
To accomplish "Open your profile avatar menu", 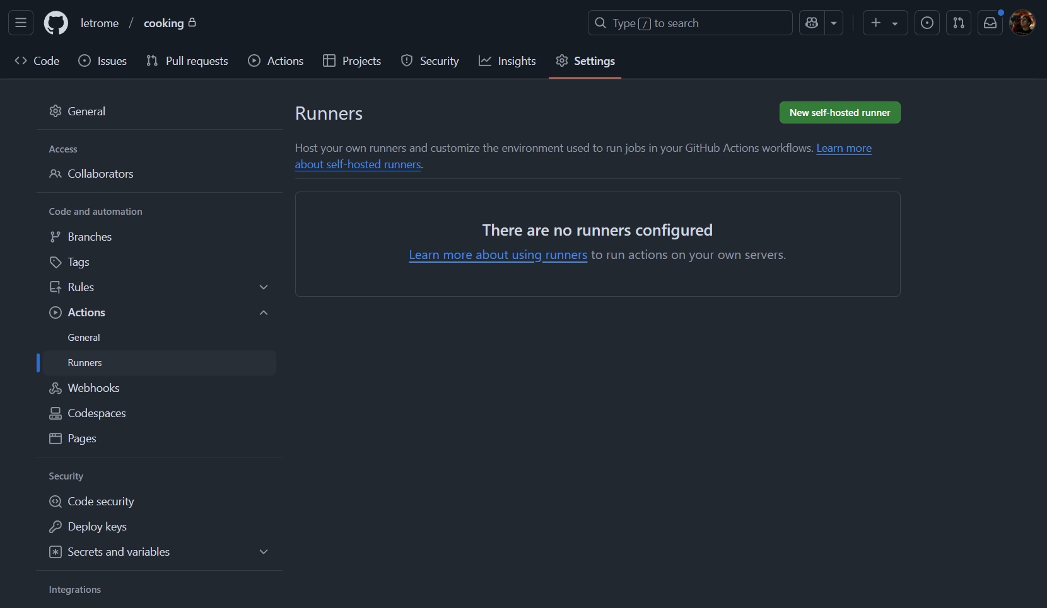I will pos(1022,23).
